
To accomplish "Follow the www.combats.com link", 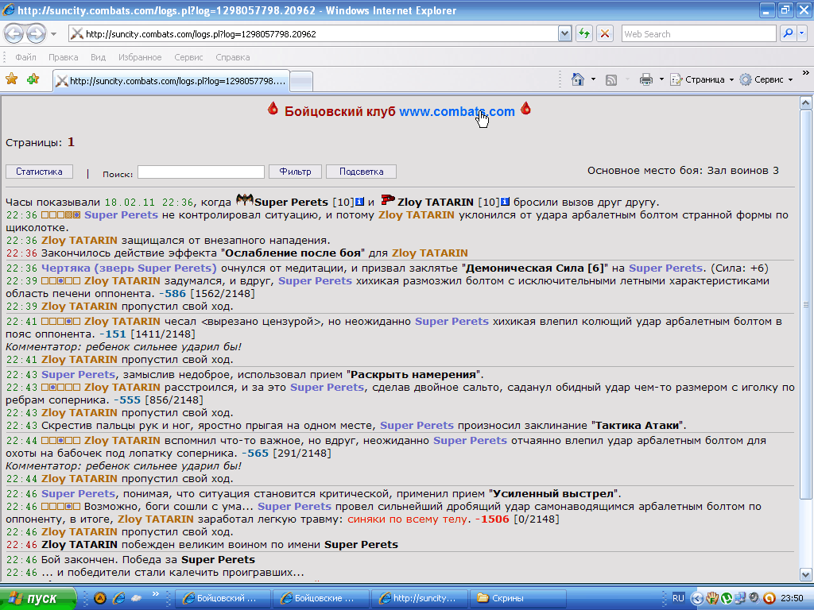I will [x=457, y=111].
